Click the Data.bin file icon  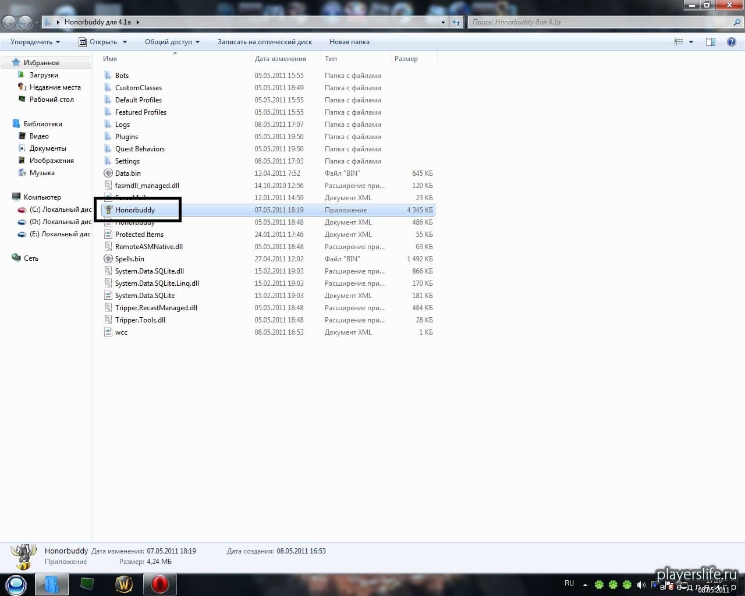108,173
